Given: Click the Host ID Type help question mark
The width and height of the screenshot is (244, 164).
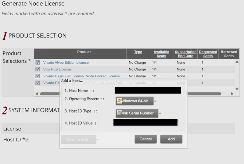Looking at the screenshot, I should click(94, 111).
